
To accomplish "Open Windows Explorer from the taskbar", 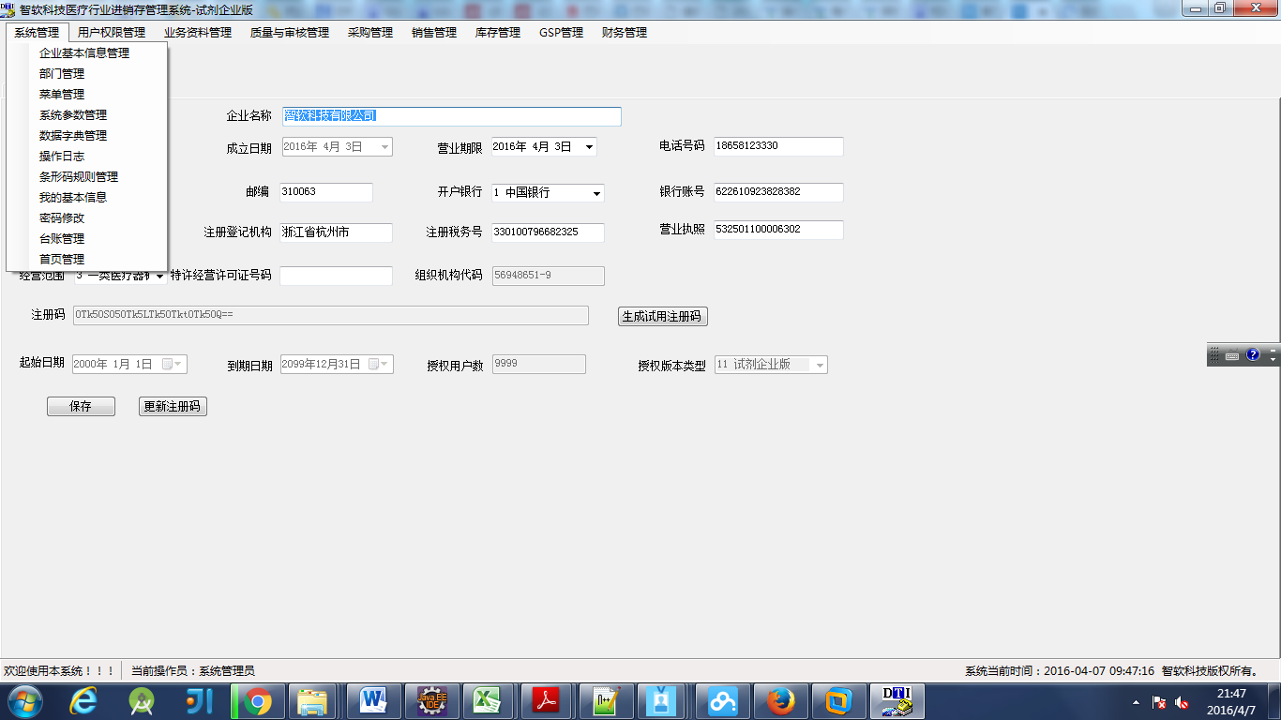I will [313, 700].
